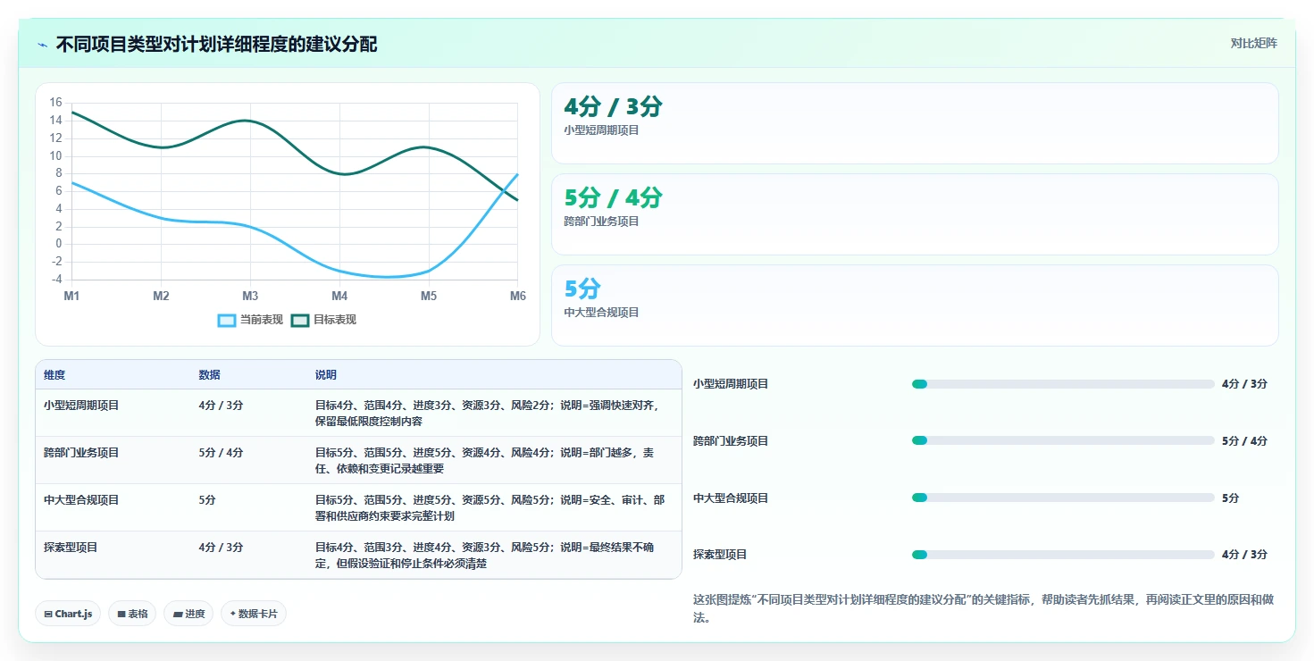1314x661 pixels.
Task: Click the 4分 / 3分 cell in 探索型项目 table row
Action: point(221,548)
